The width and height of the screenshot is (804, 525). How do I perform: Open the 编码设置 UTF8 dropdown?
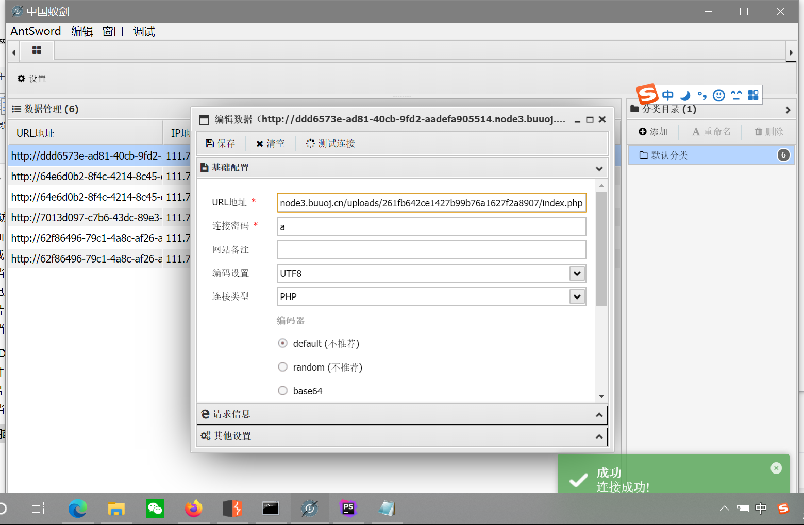tap(577, 273)
